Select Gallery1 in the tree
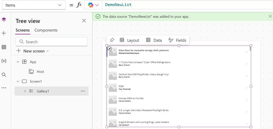 click(43, 91)
